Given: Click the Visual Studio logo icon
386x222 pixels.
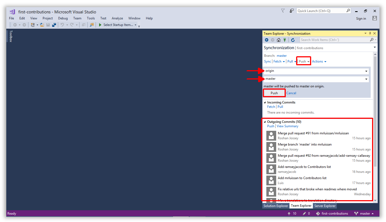Looking at the screenshot, I should 12,11.
